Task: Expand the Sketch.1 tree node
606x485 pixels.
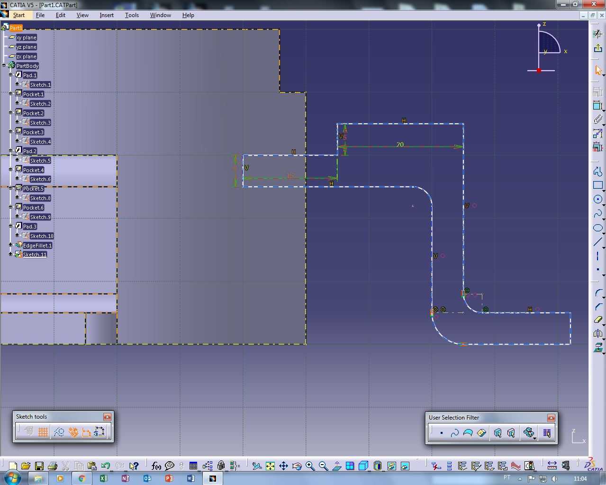Action: pos(18,84)
